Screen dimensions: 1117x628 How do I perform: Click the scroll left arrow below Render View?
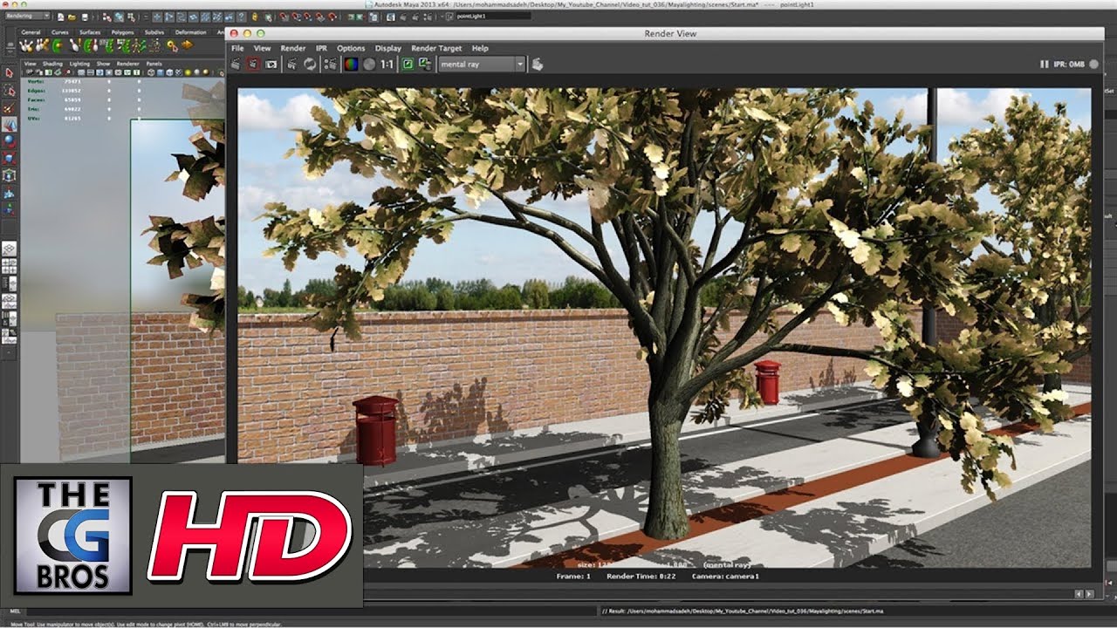coord(1079,594)
